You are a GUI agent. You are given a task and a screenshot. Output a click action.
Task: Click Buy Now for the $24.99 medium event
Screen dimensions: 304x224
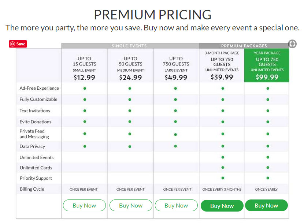click(x=131, y=205)
